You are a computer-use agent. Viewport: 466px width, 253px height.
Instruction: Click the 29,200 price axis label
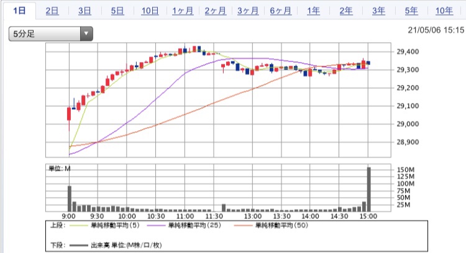click(408, 88)
